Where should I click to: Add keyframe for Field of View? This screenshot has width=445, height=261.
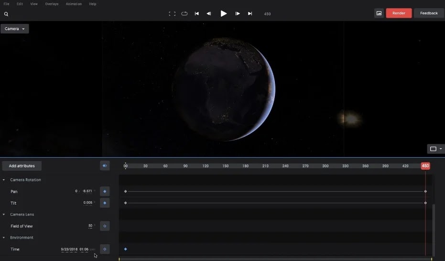coord(105,226)
